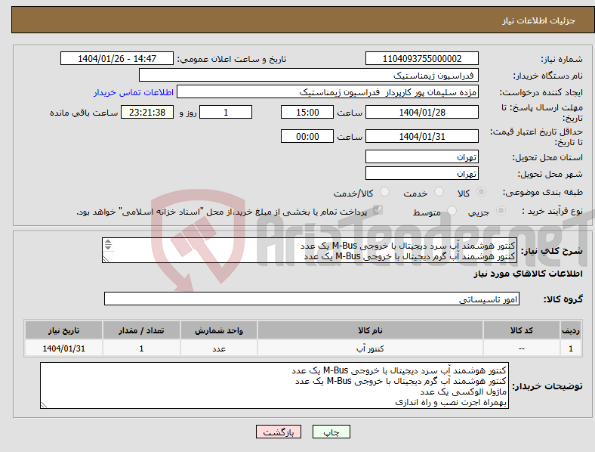
Task: Click the واحد شمارش column header
Action: pos(219,330)
